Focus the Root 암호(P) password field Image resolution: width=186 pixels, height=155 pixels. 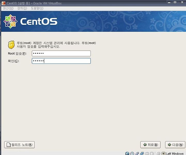61,53
